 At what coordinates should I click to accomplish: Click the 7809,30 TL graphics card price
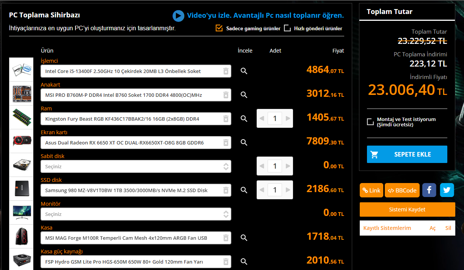click(x=325, y=141)
